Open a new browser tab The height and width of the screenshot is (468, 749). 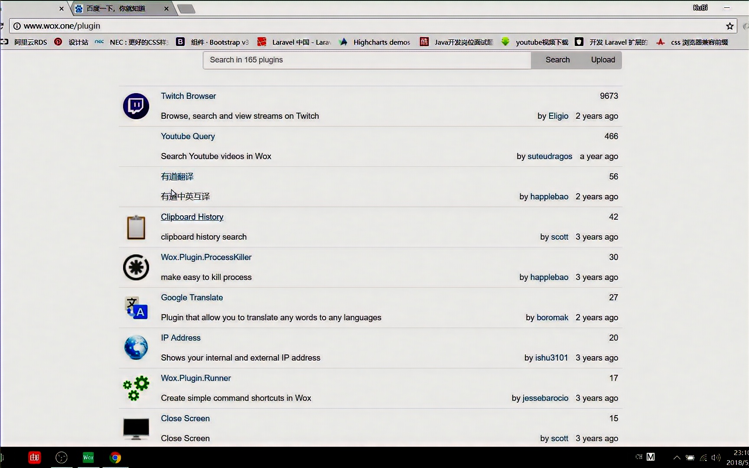[x=186, y=9]
